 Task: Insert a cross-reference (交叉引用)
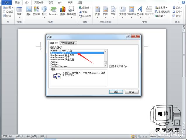click(85, 16)
